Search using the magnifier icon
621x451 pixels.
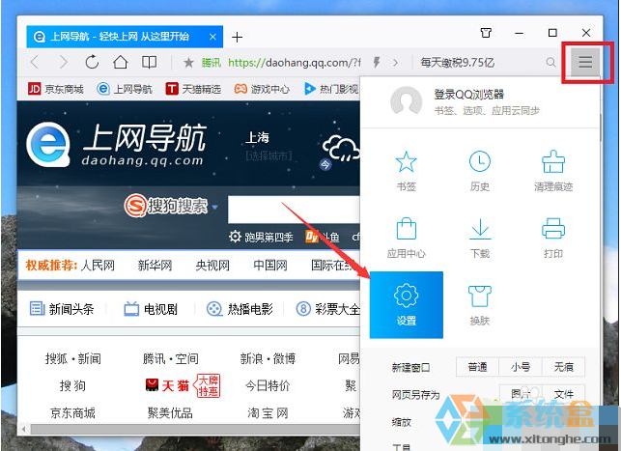550,62
